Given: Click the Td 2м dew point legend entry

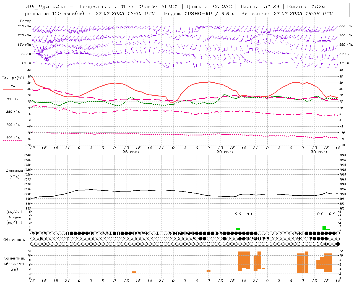Looking at the screenshot, I should click(x=13, y=99).
